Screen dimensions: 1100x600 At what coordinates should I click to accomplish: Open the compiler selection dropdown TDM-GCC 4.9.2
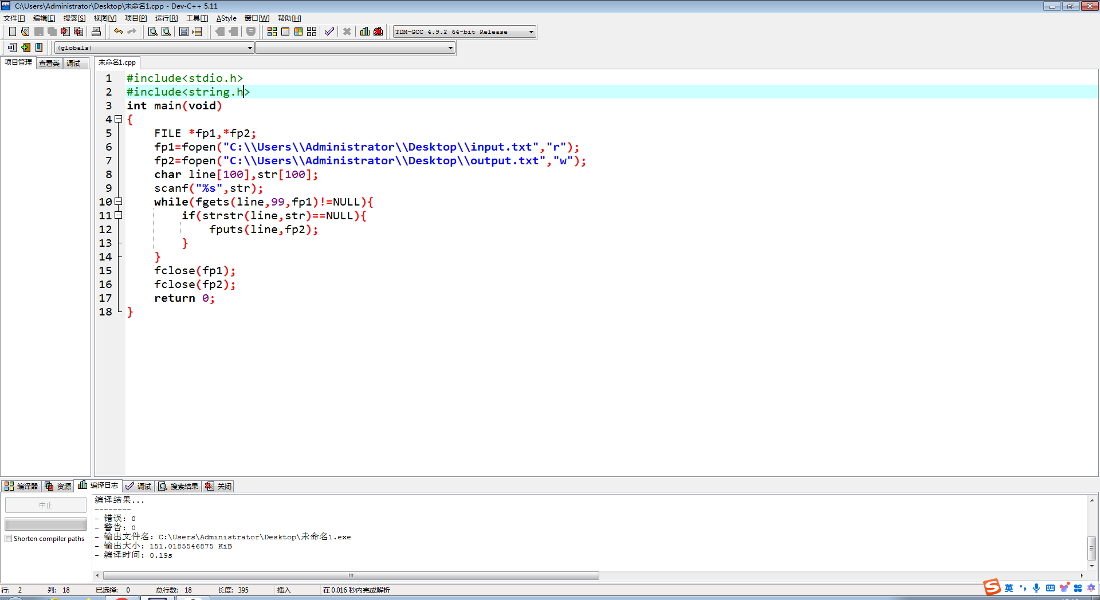464,31
